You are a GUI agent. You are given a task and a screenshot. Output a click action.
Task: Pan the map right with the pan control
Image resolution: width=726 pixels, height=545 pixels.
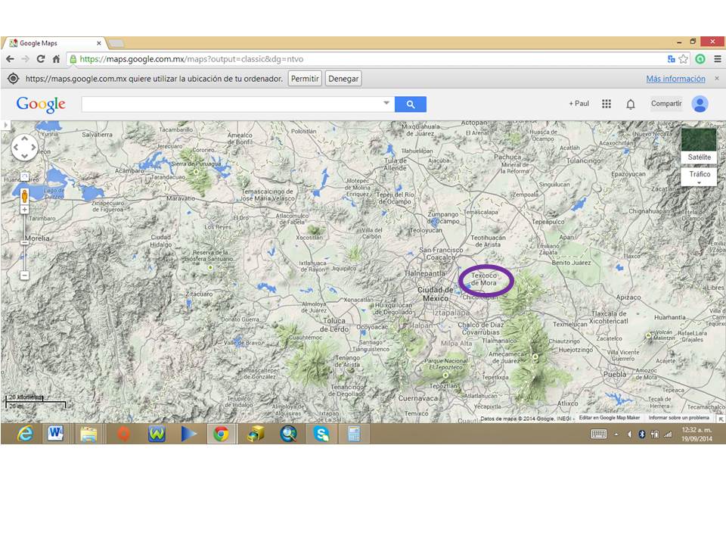[x=33, y=148]
